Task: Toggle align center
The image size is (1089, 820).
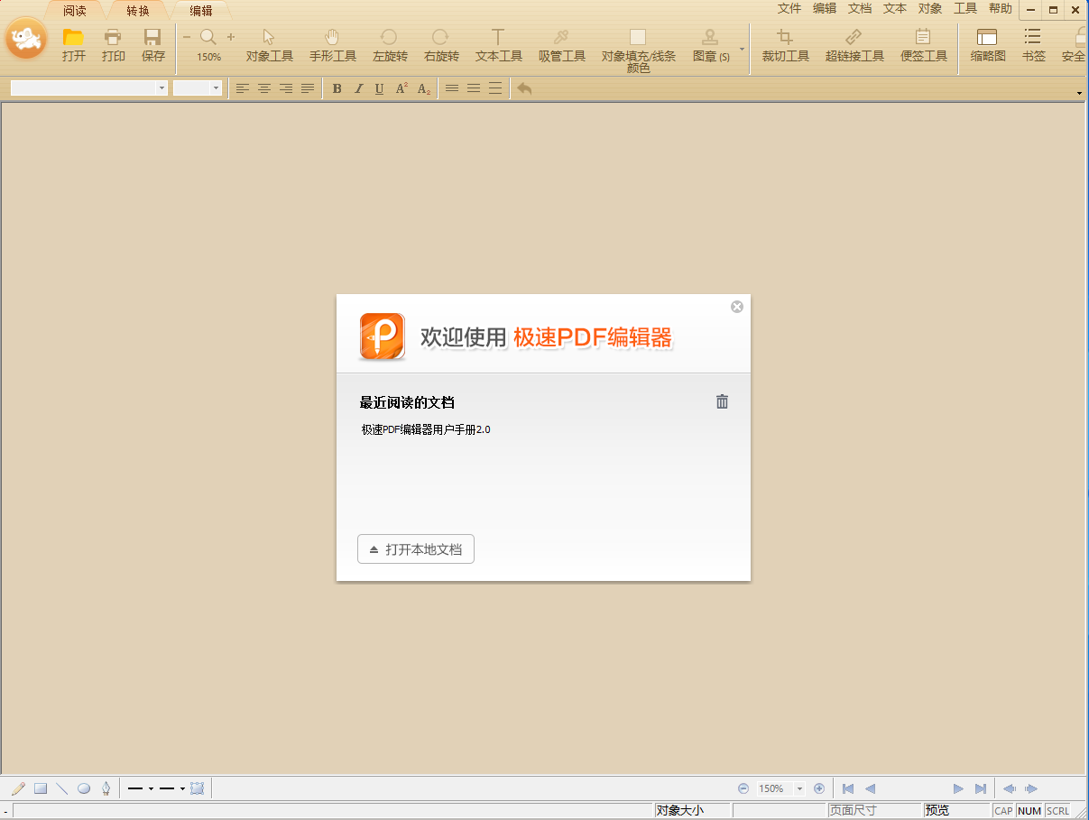Action: click(x=264, y=88)
